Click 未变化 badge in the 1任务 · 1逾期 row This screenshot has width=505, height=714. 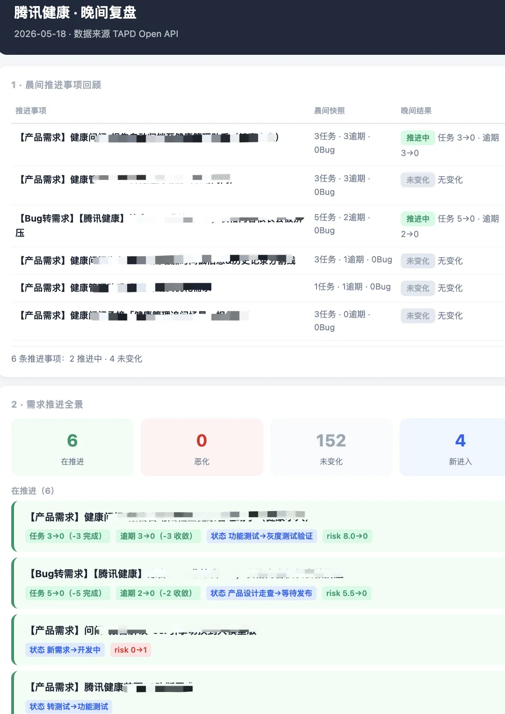pyautogui.click(x=418, y=288)
